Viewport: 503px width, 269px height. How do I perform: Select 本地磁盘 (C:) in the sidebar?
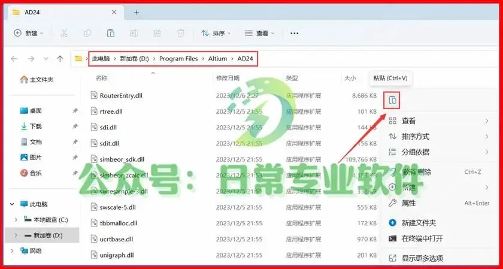click(x=46, y=220)
